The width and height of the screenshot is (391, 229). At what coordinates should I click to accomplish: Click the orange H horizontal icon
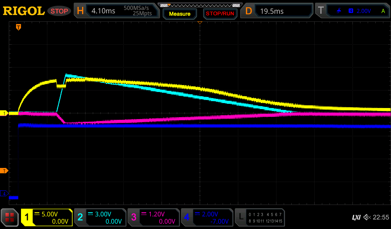80,11
